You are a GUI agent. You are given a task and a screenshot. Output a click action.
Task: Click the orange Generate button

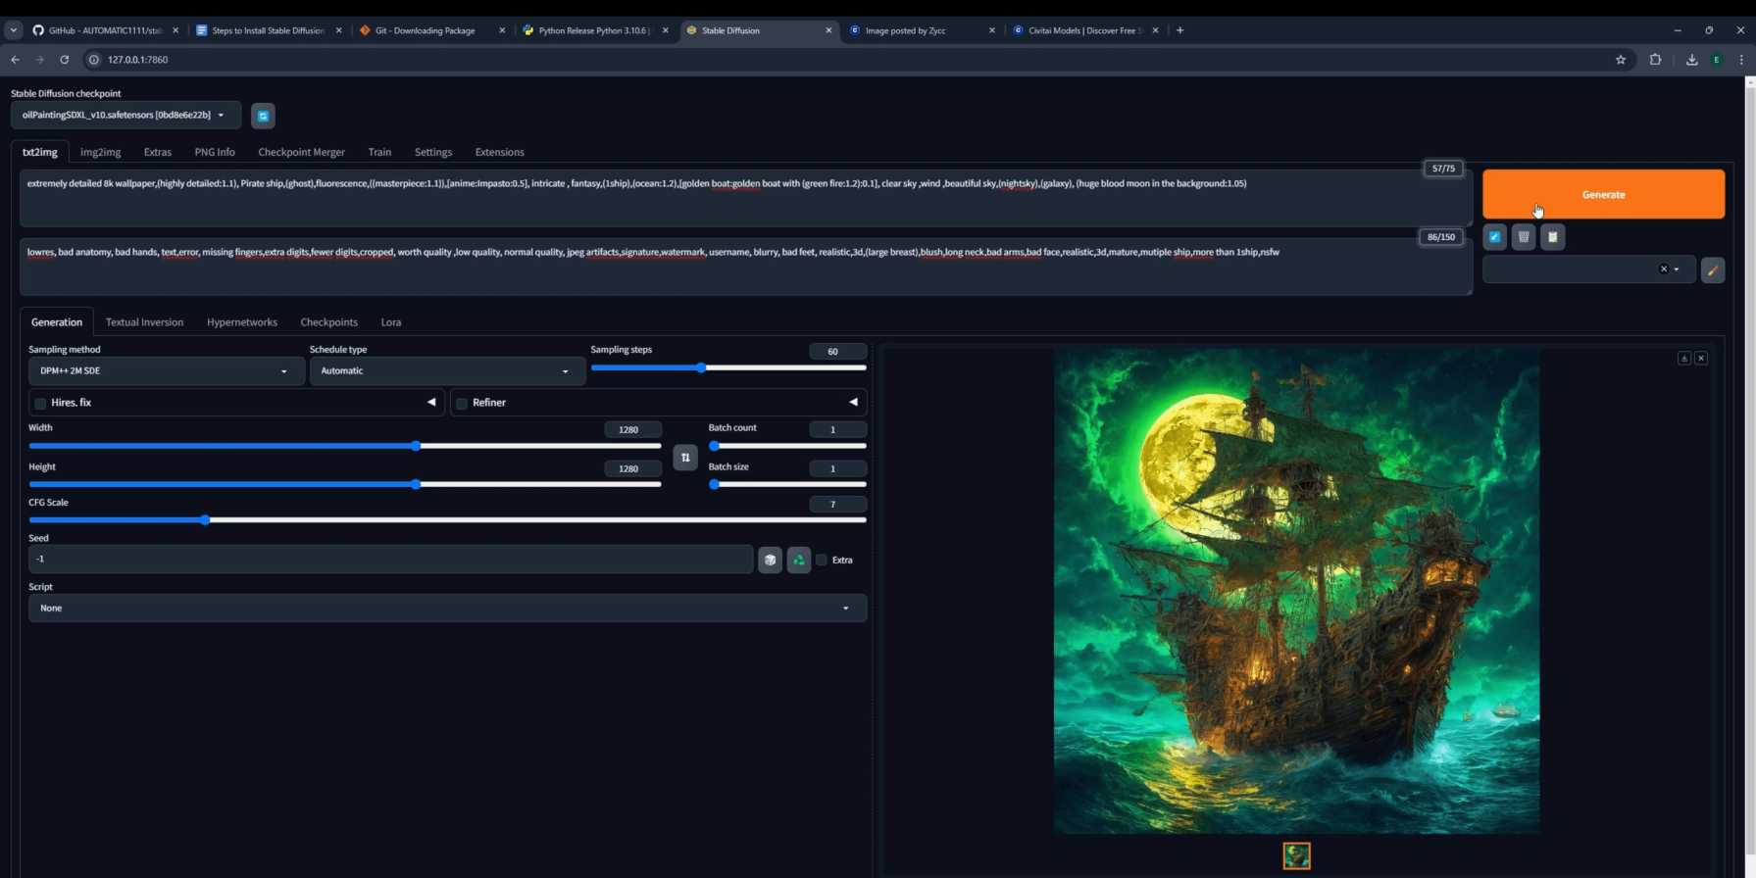point(1603,194)
